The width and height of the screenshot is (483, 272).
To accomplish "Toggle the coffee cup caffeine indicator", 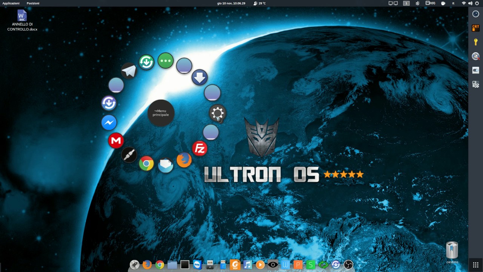I will [443, 3].
